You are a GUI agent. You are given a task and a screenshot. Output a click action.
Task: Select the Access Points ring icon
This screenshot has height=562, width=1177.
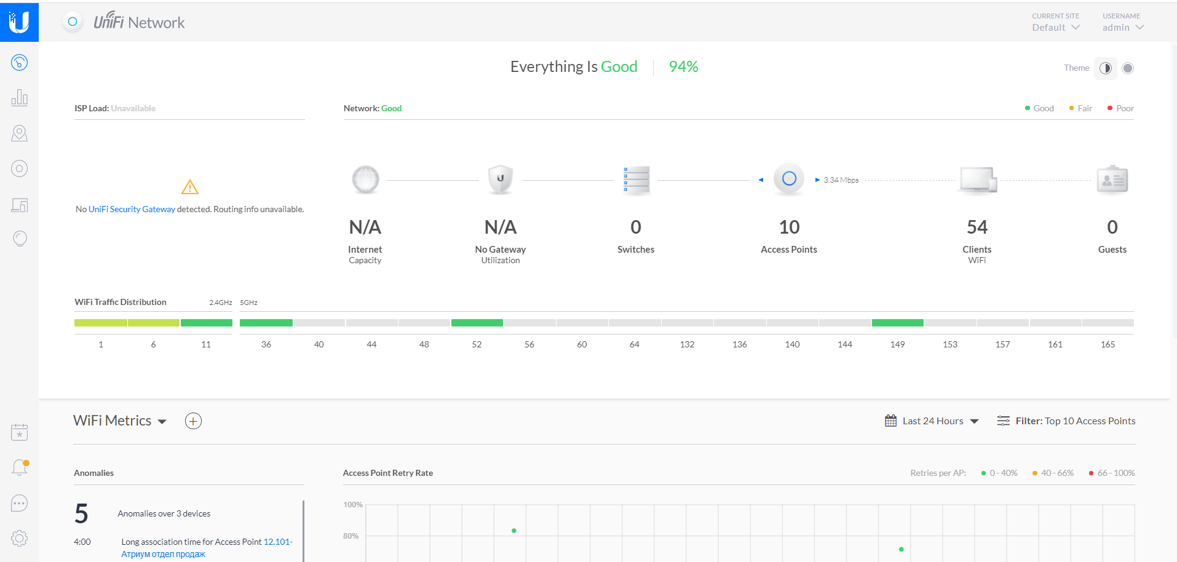(x=789, y=179)
